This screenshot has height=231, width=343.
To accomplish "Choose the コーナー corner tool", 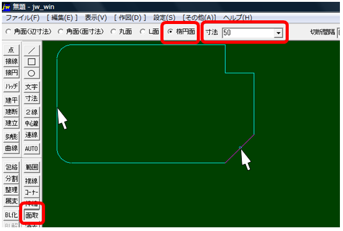I will point(31,192).
